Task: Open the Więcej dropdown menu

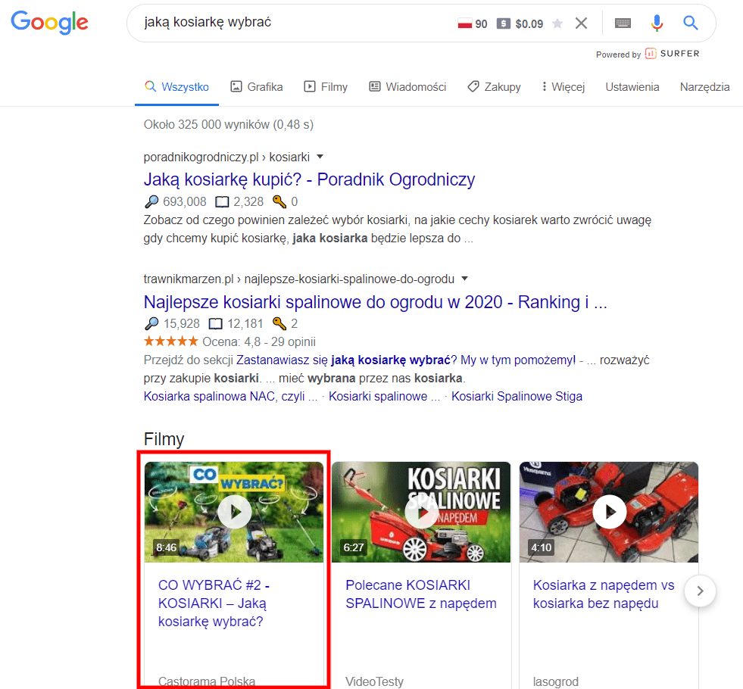Action: click(562, 86)
